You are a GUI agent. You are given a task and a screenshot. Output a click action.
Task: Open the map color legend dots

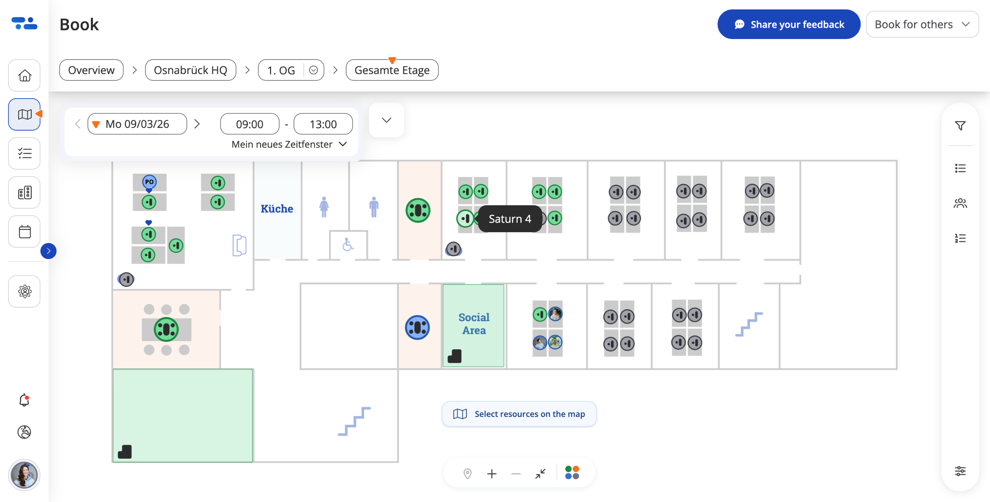(572, 473)
